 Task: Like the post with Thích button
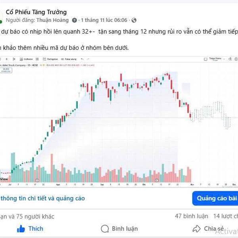click(30, 229)
